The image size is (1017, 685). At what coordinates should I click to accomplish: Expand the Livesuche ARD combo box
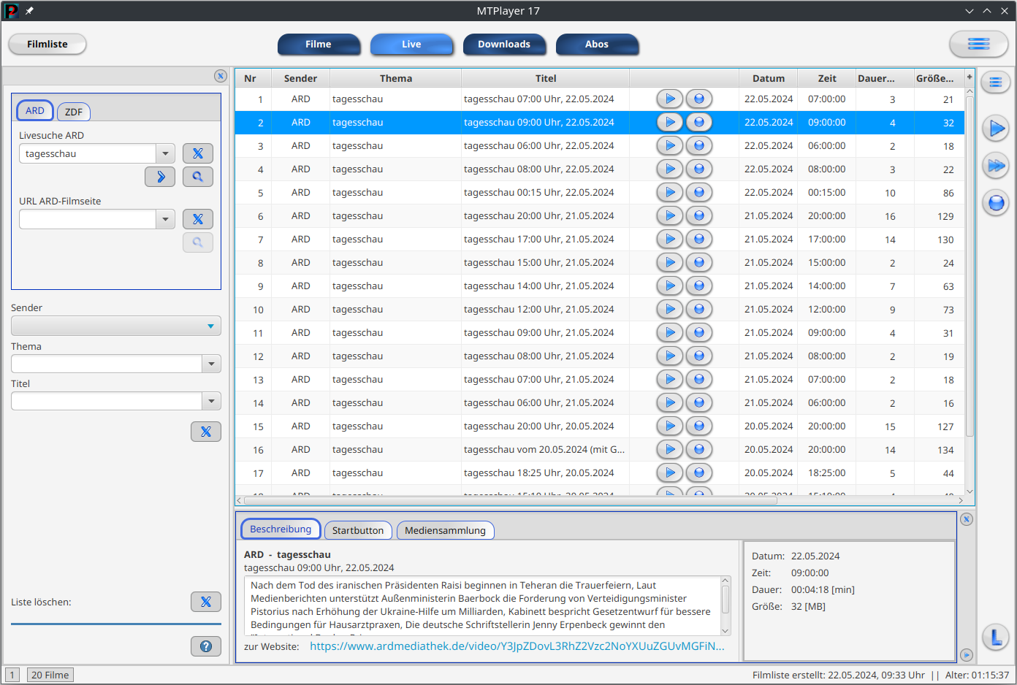(166, 153)
